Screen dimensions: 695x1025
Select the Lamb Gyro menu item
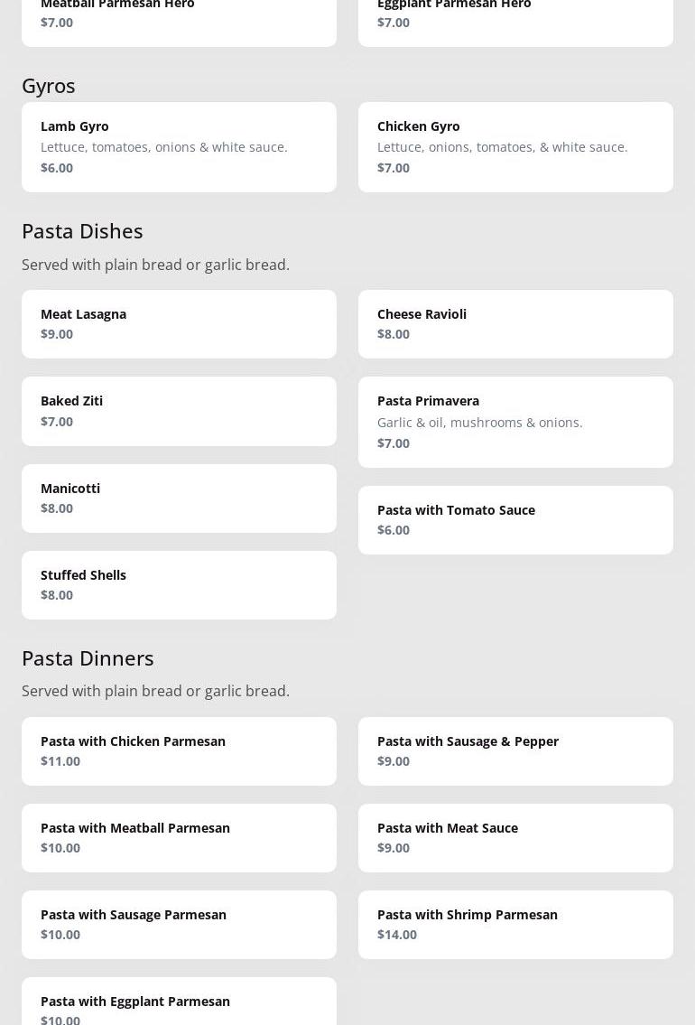coord(179,146)
